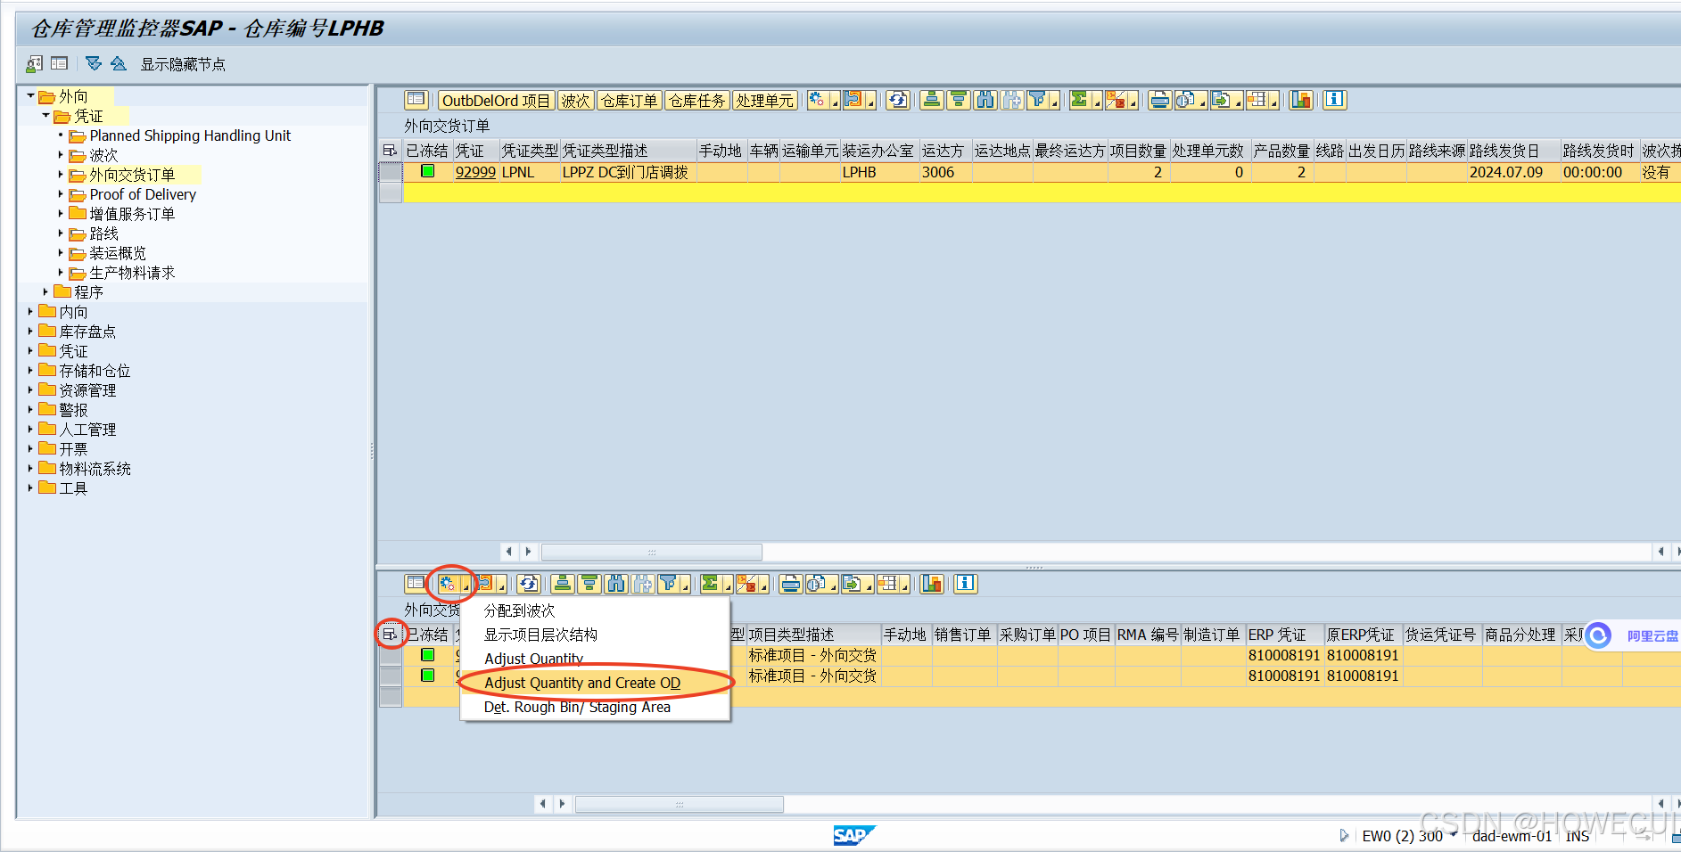1681x852 pixels.
Task: Click the details view icon in upper toolbar
Action: [416, 100]
